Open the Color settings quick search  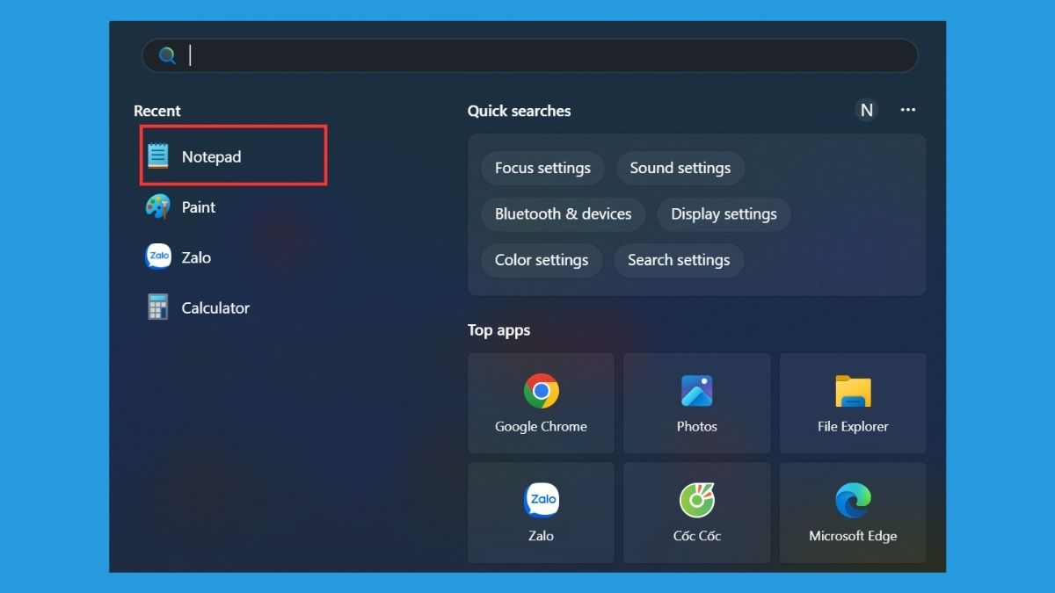pos(542,260)
